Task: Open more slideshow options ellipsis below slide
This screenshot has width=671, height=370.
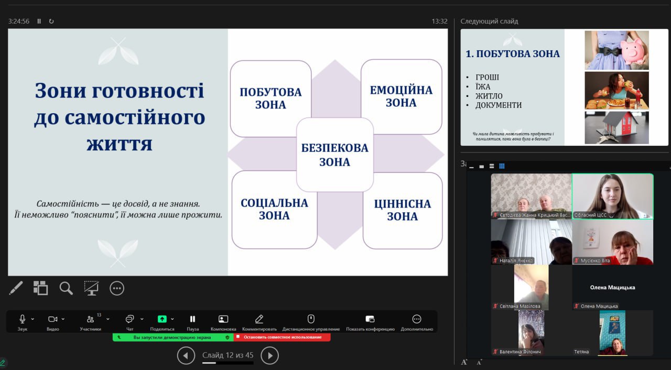Action: click(x=116, y=288)
